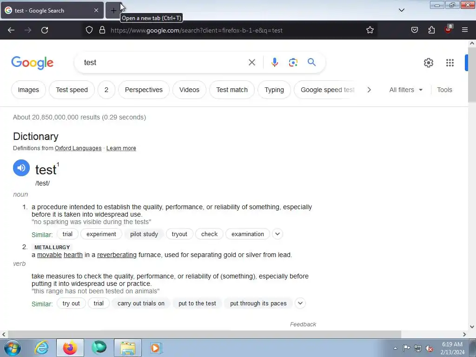Open tracking protection shield icon

coord(89,30)
